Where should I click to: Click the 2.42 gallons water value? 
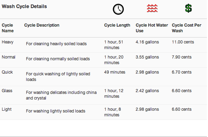point(147,91)
